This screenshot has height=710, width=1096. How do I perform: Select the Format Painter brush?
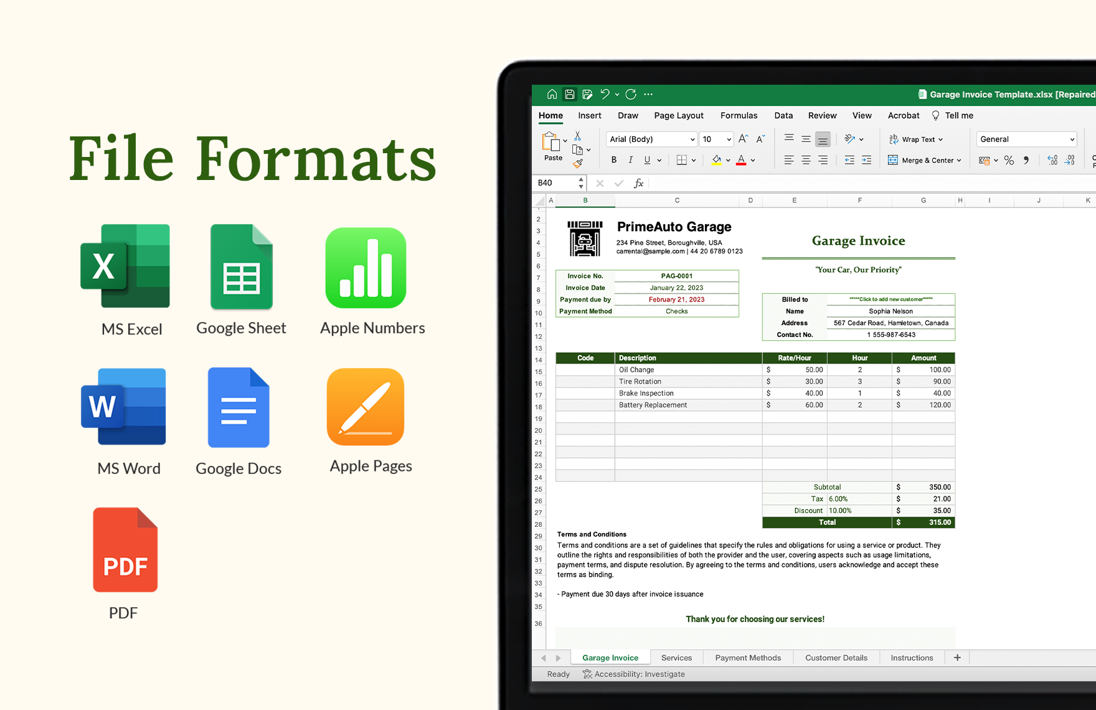pyautogui.click(x=578, y=164)
